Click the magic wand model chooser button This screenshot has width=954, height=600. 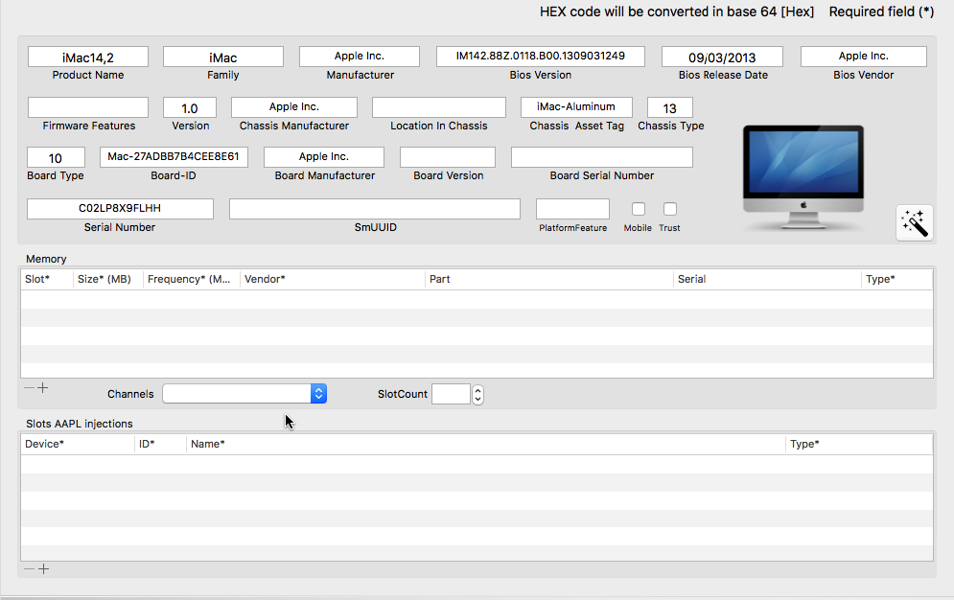tap(914, 222)
